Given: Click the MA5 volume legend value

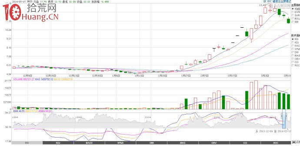Looking at the screenshot, I should coord(44,79).
